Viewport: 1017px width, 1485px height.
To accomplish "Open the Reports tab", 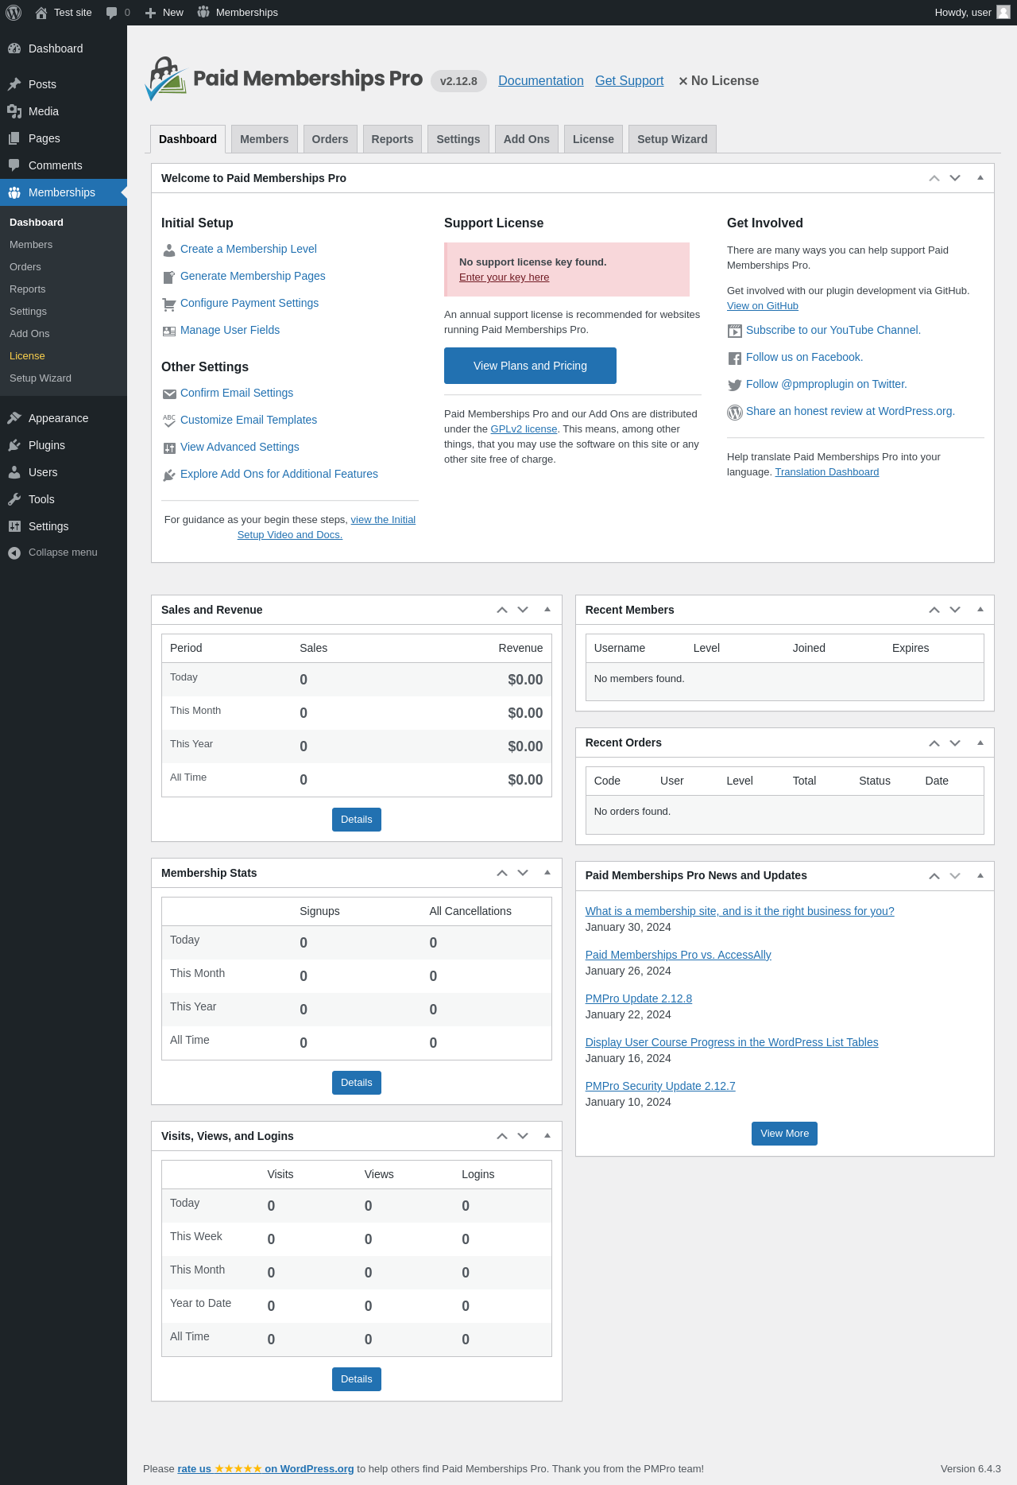I will pos(392,139).
